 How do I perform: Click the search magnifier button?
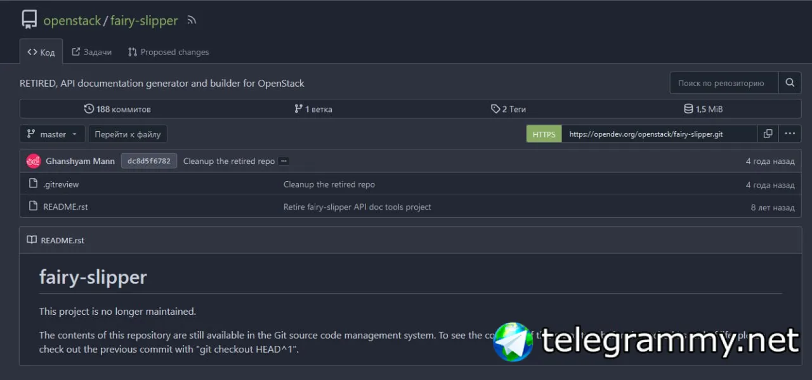pos(790,83)
